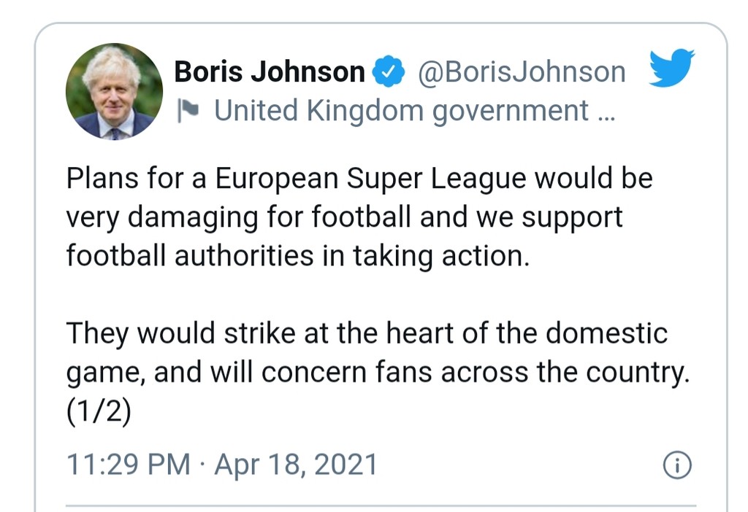Screen dimensions: 748x512
Task: Click the Twitter bird logo
Action: [x=672, y=68]
